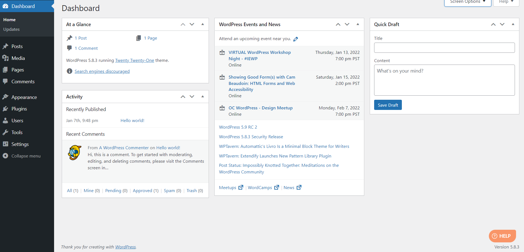The height and width of the screenshot is (252, 524).
Task: Click external link icon next to News
Action: click(x=299, y=187)
